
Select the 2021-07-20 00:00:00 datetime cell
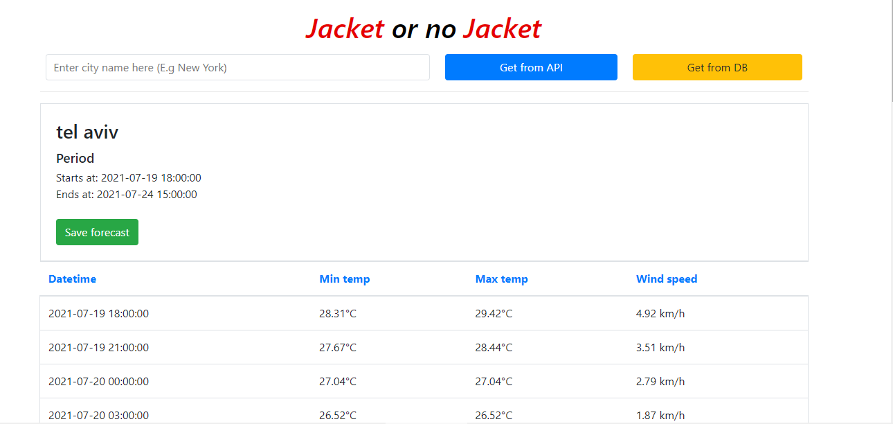point(98,382)
